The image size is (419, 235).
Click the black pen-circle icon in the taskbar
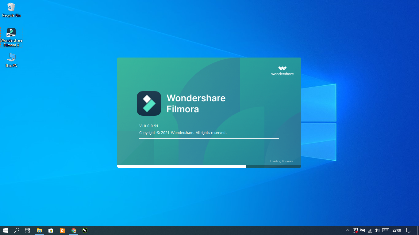pyautogui.click(x=85, y=230)
